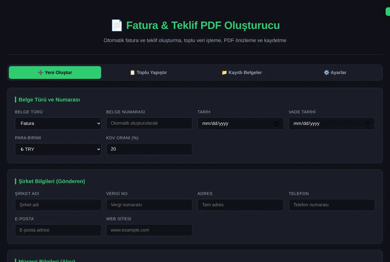The height and width of the screenshot is (262, 390).
Task: Open the Vade Tarihi calendar picker icon
Action: 368,124
